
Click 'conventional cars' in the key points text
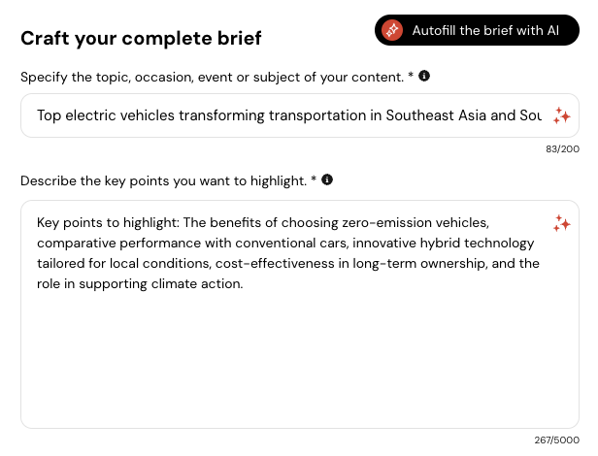click(x=291, y=244)
